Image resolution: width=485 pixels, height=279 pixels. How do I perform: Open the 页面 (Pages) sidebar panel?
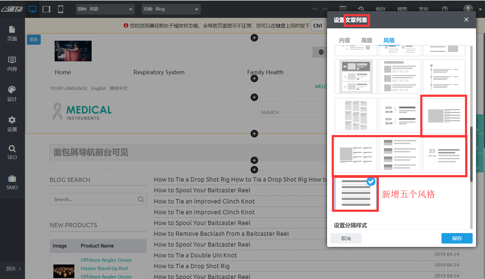click(12, 33)
